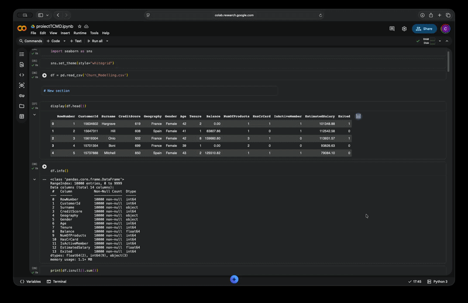
Task: Click the notebook vertical scrollbar
Action: [448, 62]
